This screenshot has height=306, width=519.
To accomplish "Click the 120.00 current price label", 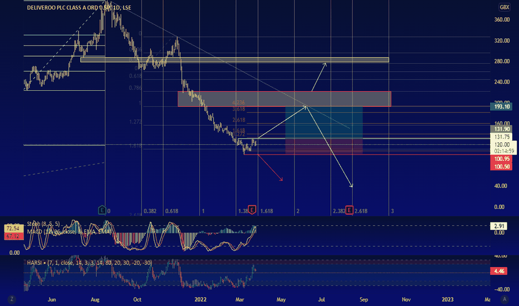I will [502, 145].
